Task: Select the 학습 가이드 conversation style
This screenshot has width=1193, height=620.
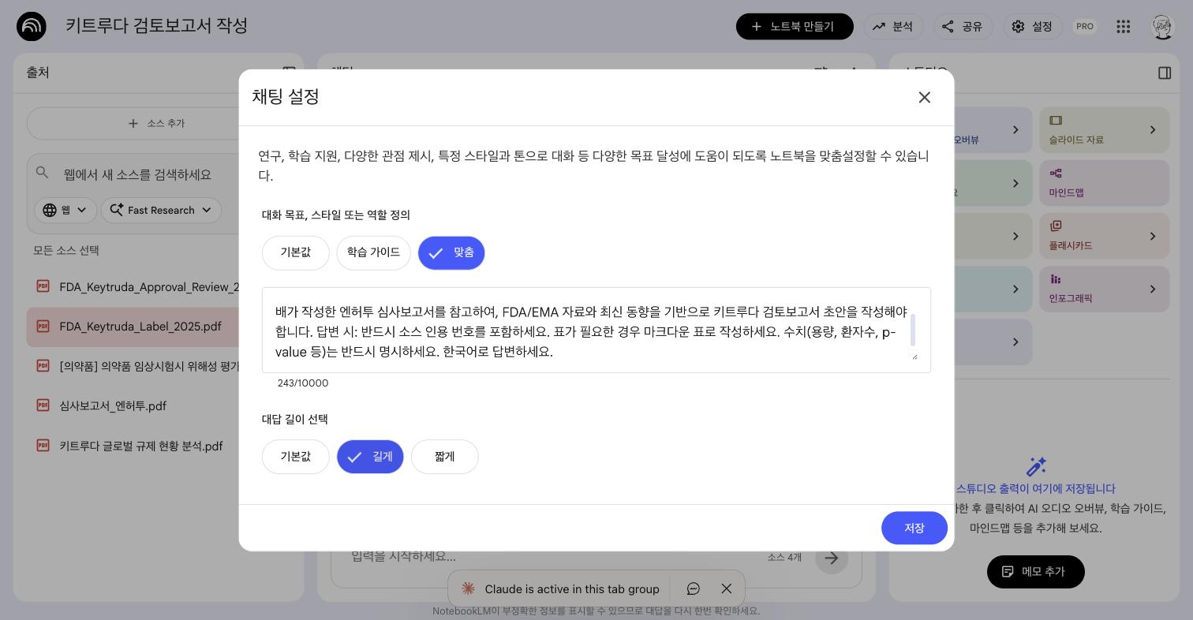Action: pos(373,252)
